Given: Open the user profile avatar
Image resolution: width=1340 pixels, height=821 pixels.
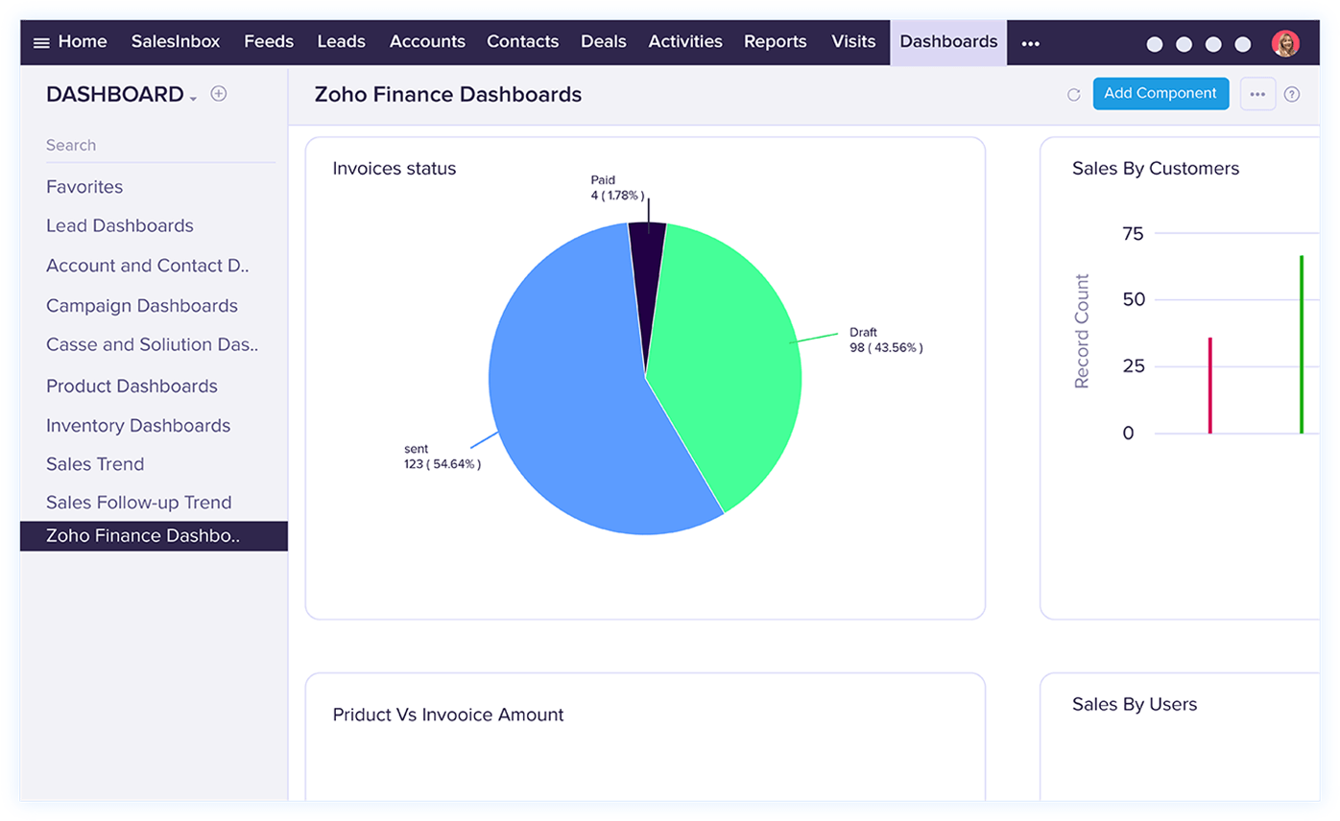Looking at the screenshot, I should pyautogui.click(x=1285, y=43).
